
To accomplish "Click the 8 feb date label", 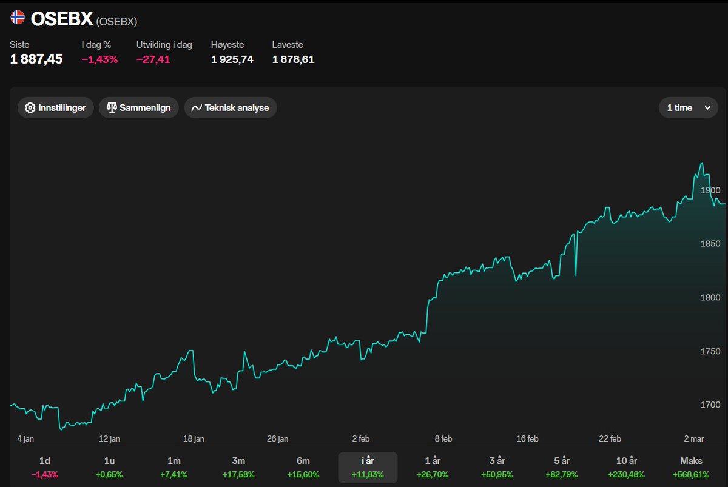I will pyautogui.click(x=443, y=438).
